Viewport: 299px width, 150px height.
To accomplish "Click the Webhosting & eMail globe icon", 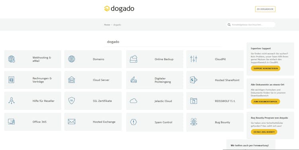I will click(12, 59).
